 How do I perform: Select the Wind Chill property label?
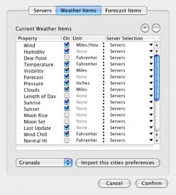pyautogui.click(x=36, y=135)
